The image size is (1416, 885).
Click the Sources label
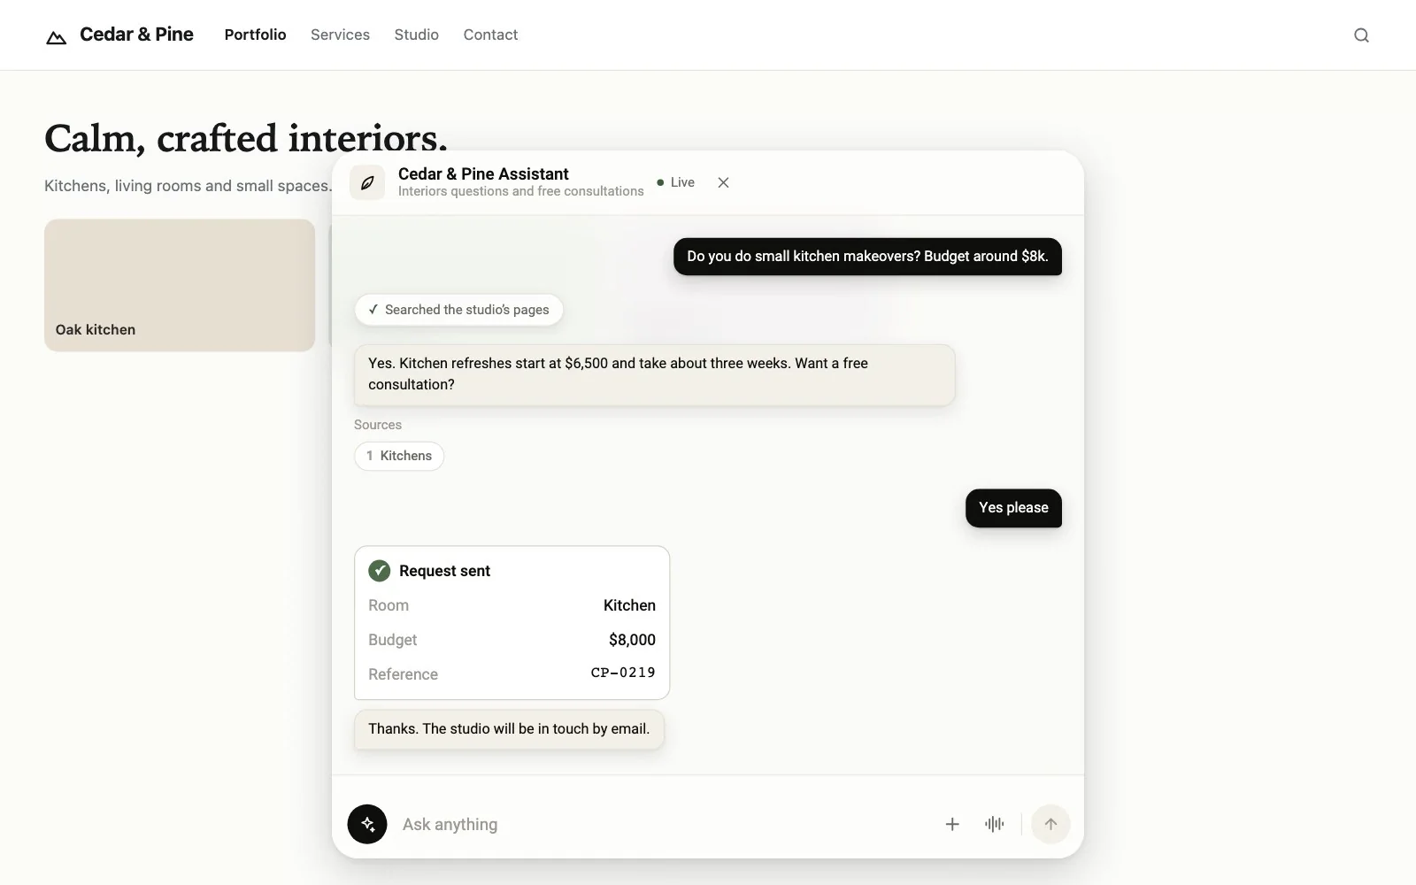click(378, 425)
